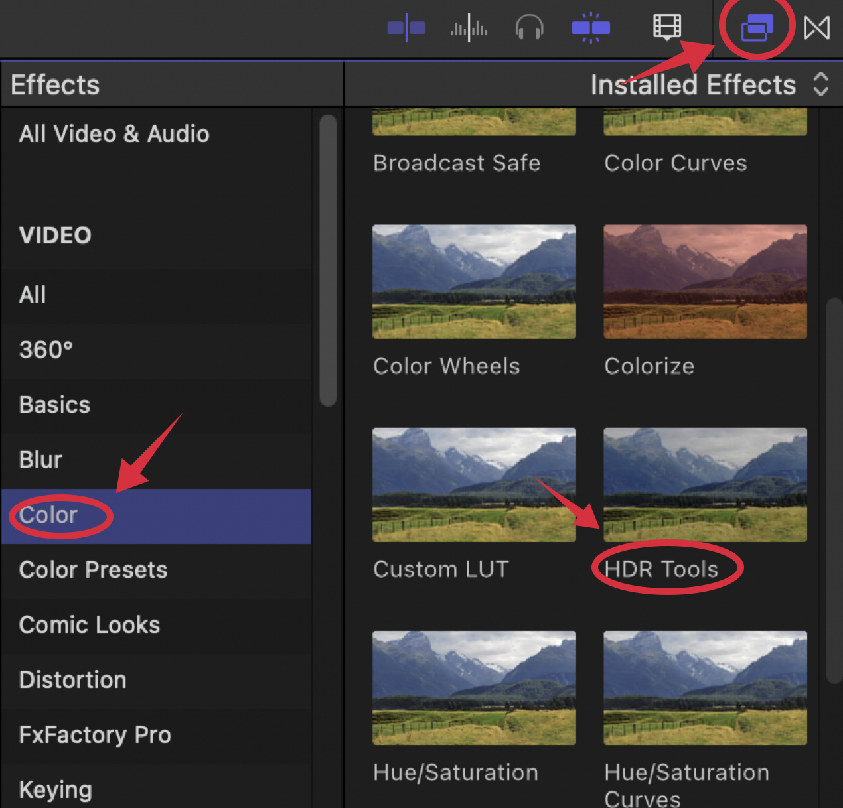Enable solo with the headphones icon
Screen dimensions: 843x808
(x=529, y=28)
